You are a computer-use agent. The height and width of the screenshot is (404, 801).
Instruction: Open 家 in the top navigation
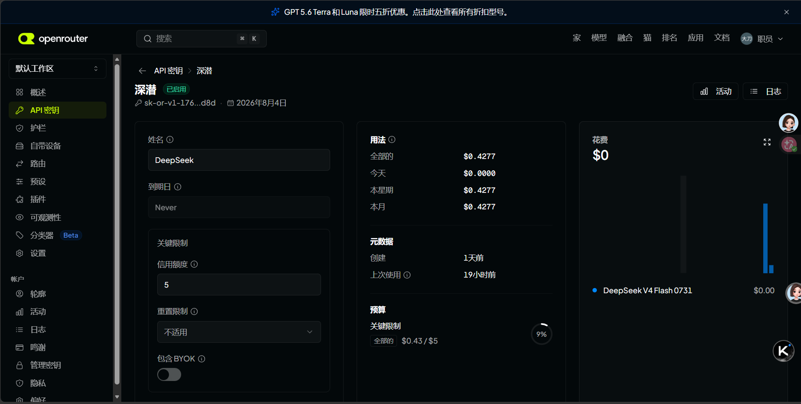576,38
